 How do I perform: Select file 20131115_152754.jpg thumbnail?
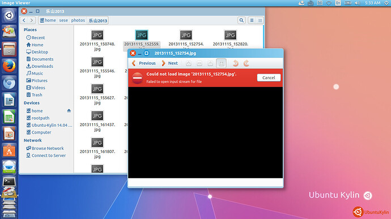(186, 35)
